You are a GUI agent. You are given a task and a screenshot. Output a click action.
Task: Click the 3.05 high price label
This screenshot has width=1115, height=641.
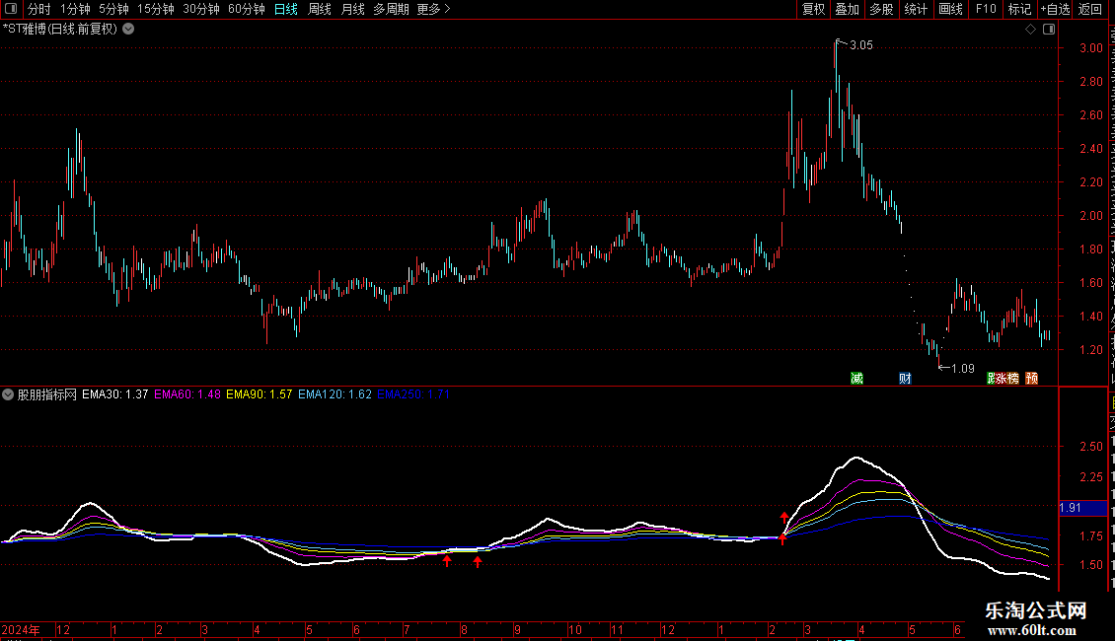pos(861,45)
